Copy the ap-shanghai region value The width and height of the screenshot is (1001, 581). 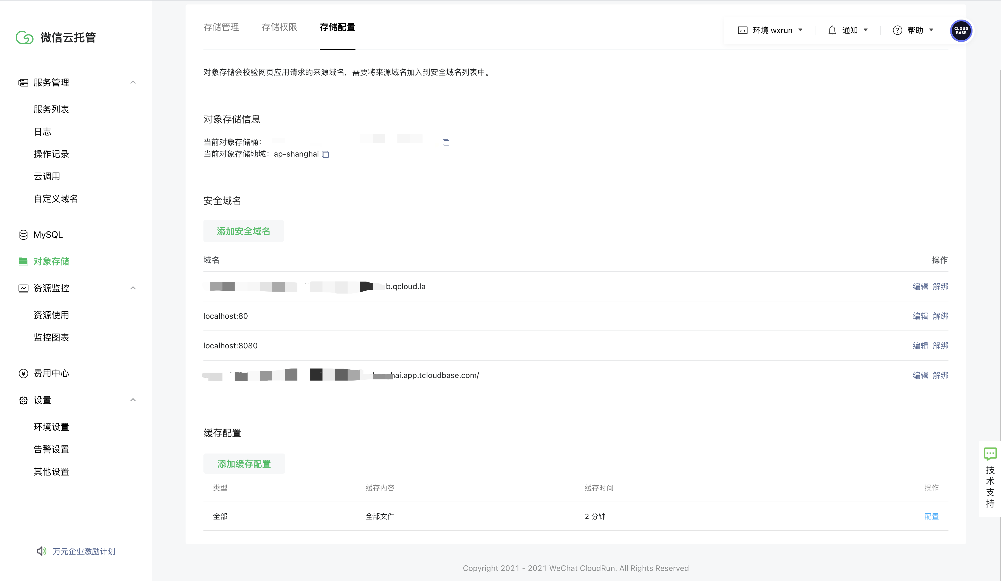325,154
